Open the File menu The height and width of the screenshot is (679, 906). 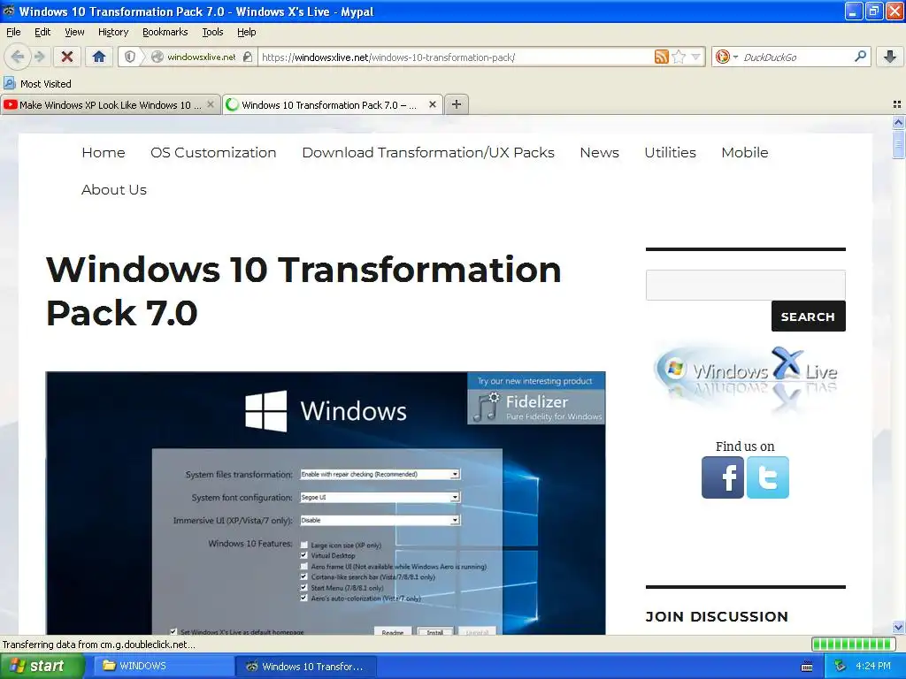13,32
